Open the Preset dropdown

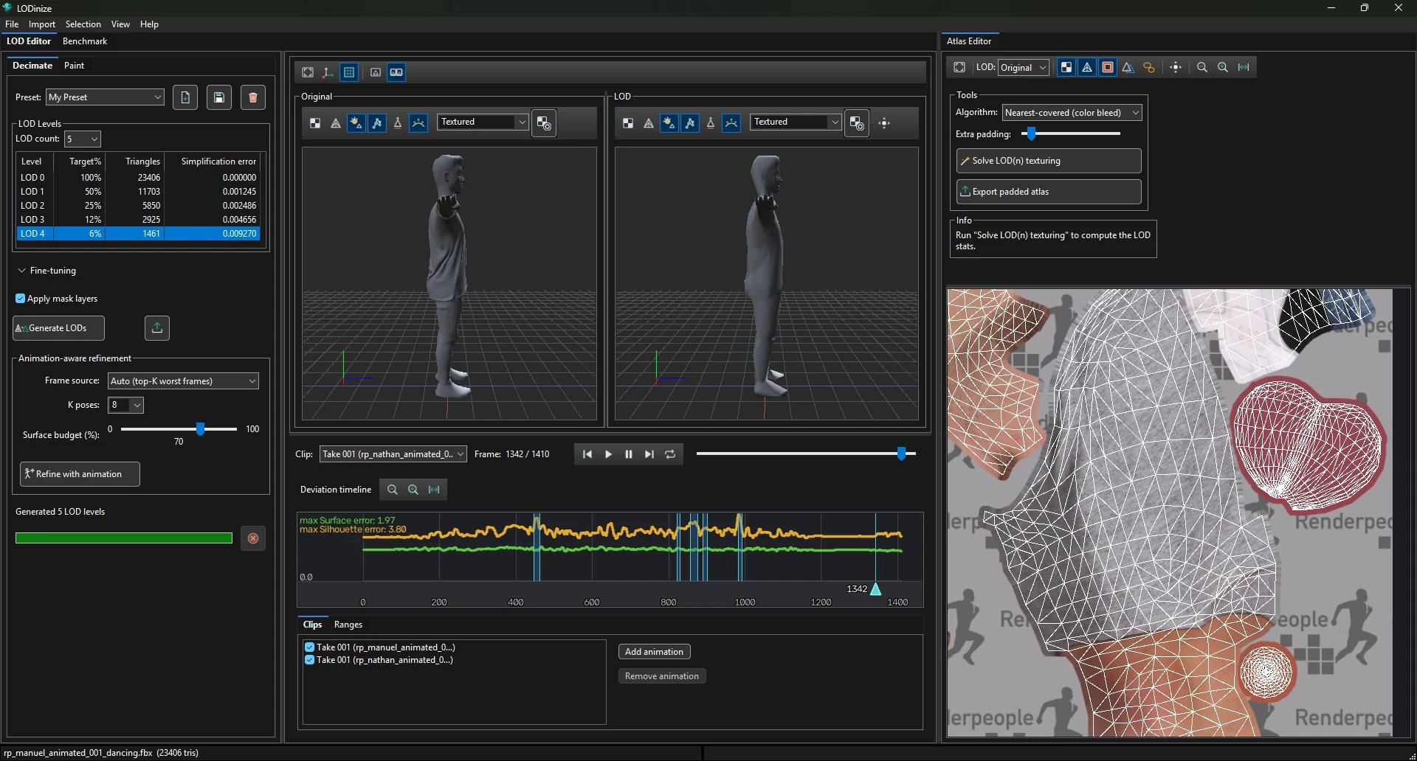click(x=106, y=97)
